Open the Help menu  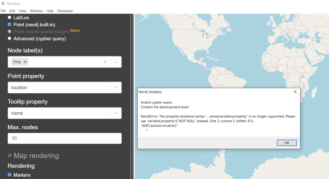tap(50, 11)
